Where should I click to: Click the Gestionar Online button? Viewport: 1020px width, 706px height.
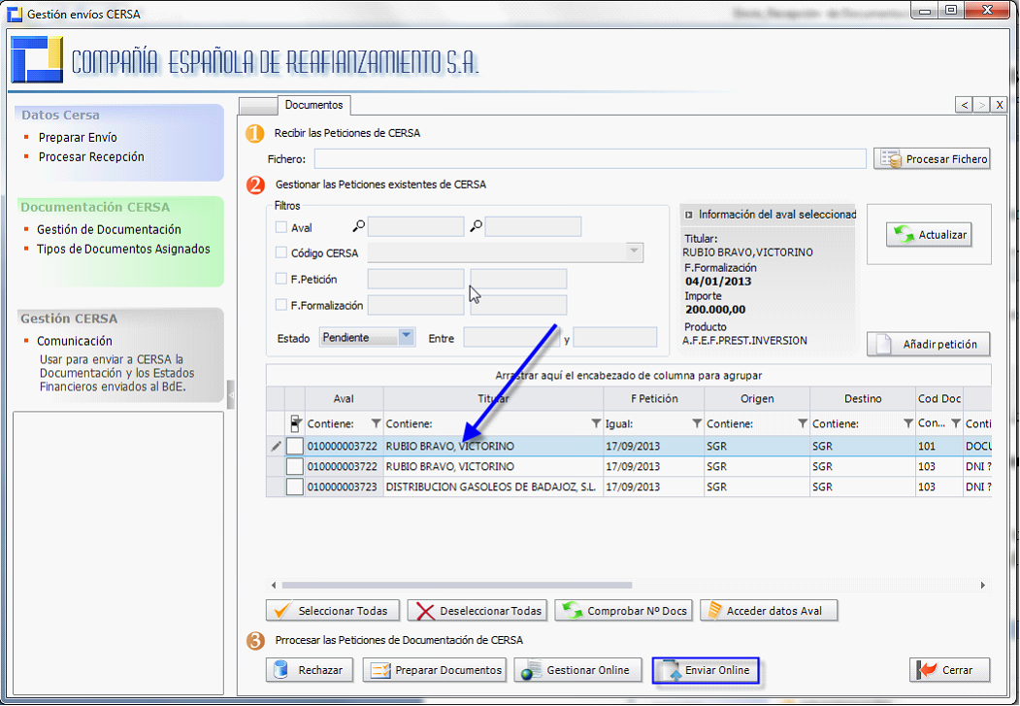click(577, 669)
